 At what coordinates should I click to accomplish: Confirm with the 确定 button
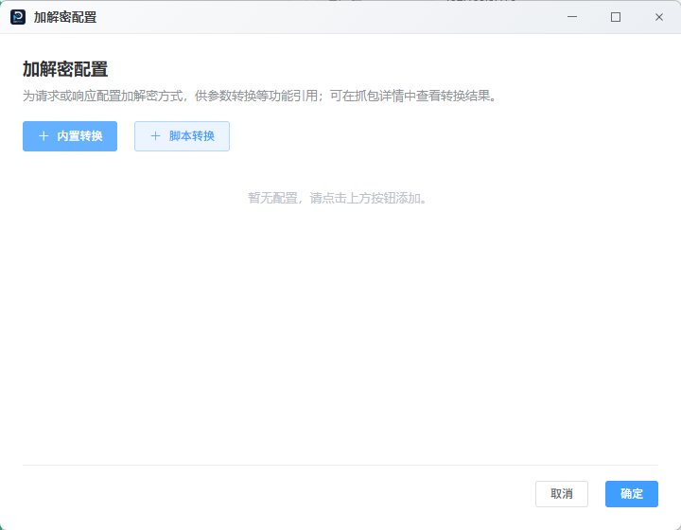click(632, 494)
